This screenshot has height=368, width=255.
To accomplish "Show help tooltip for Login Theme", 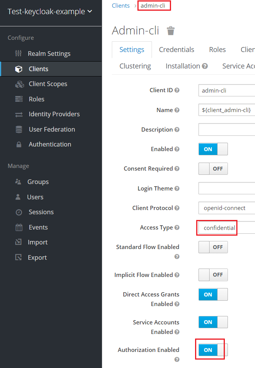I will point(177,189).
